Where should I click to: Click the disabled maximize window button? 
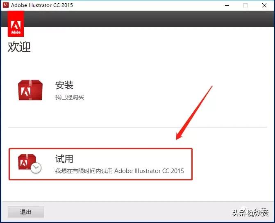tap(245, 5)
